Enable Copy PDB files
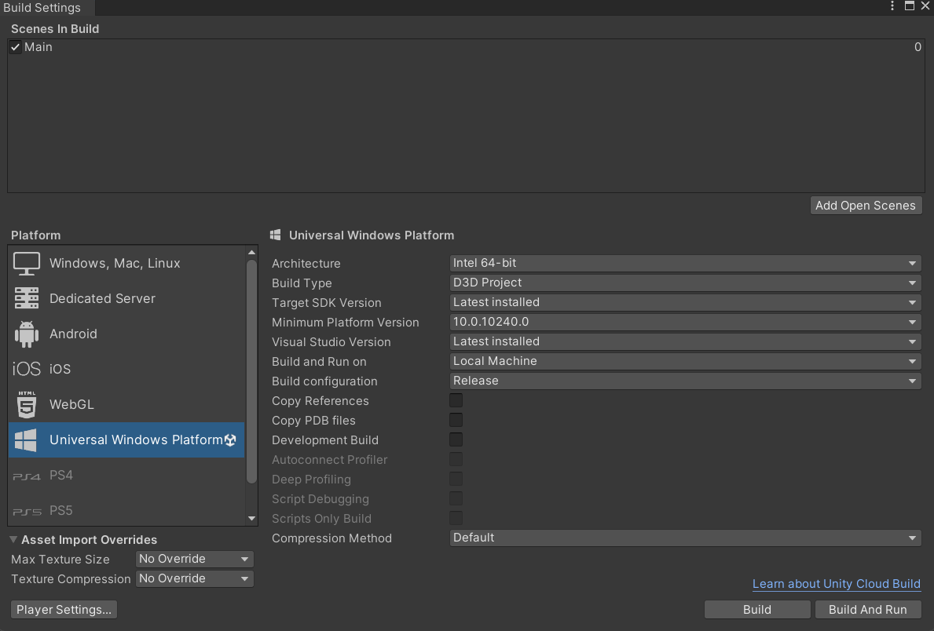Screen dimensions: 934x631 tap(456, 419)
